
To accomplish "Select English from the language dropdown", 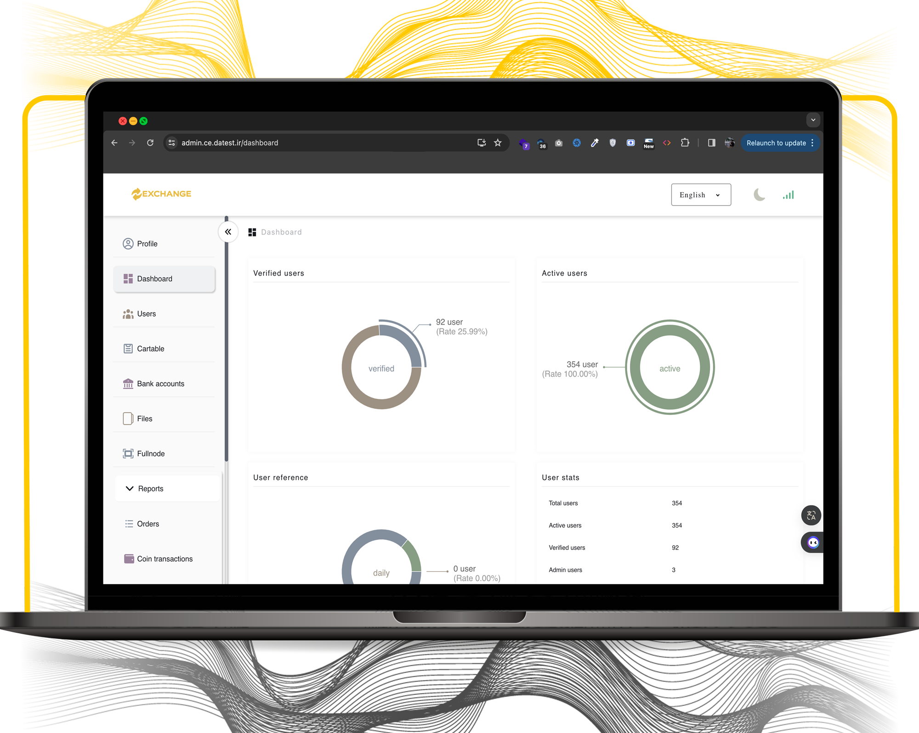I will [699, 195].
